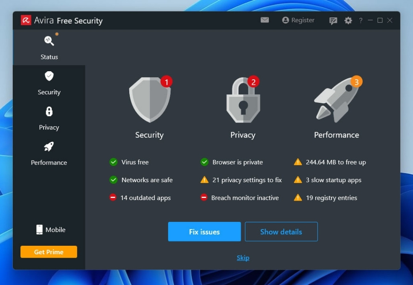Click the large Security shield icon
413x285 pixels.
(150, 100)
